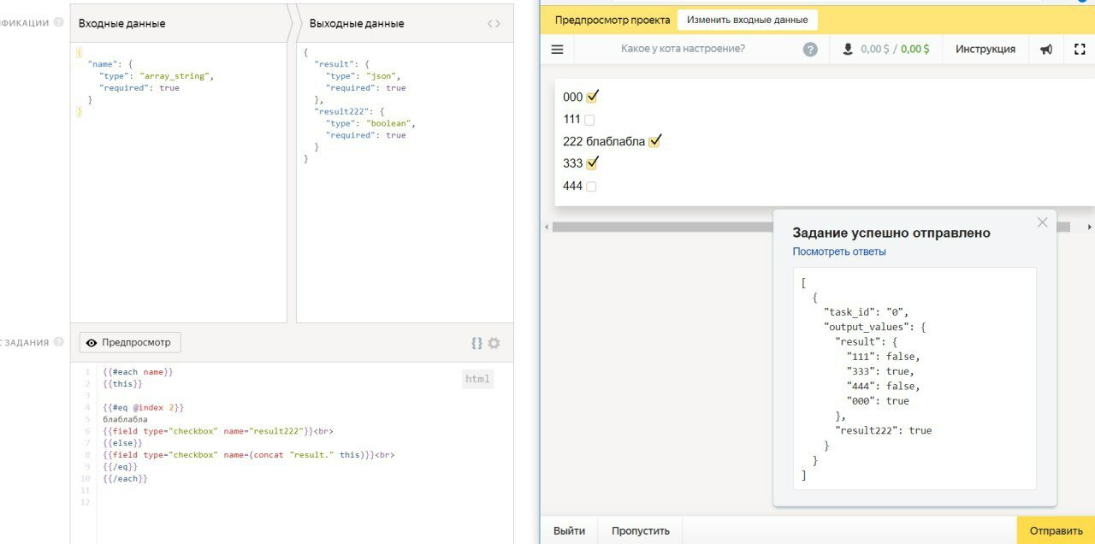Click the line with name="result222" in editor
1095x544 pixels.
pos(217,432)
